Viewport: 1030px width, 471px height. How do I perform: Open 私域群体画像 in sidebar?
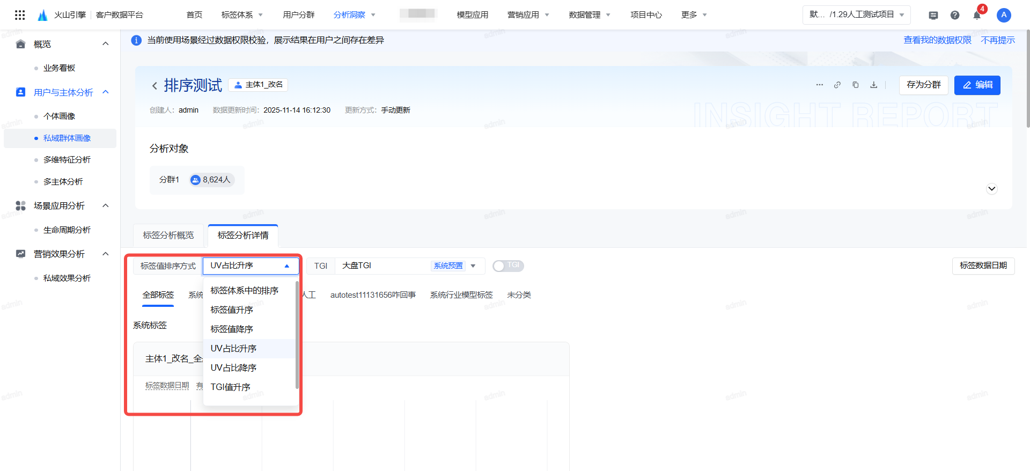tap(60, 138)
